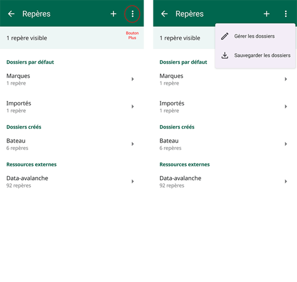Image resolution: width=297 pixels, height=282 pixels.
Task: Expand the Data-avalanche arrow in the left screen
Action: click(x=133, y=181)
